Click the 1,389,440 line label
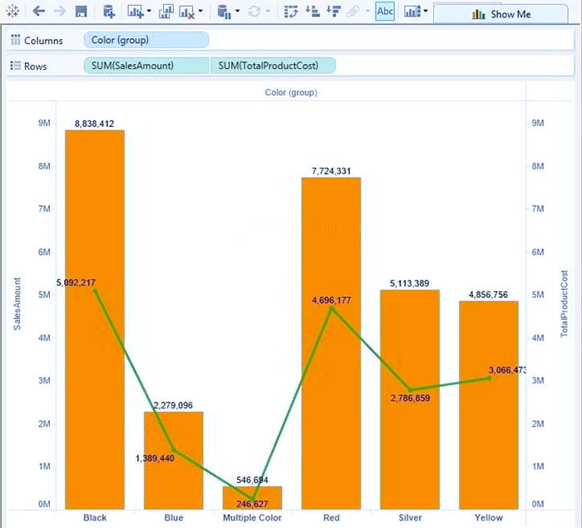The image size is (582, 528). click(155, 459)
